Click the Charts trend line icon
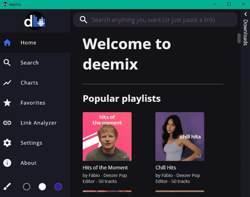The image size is (250, 197). click(7, 83)
